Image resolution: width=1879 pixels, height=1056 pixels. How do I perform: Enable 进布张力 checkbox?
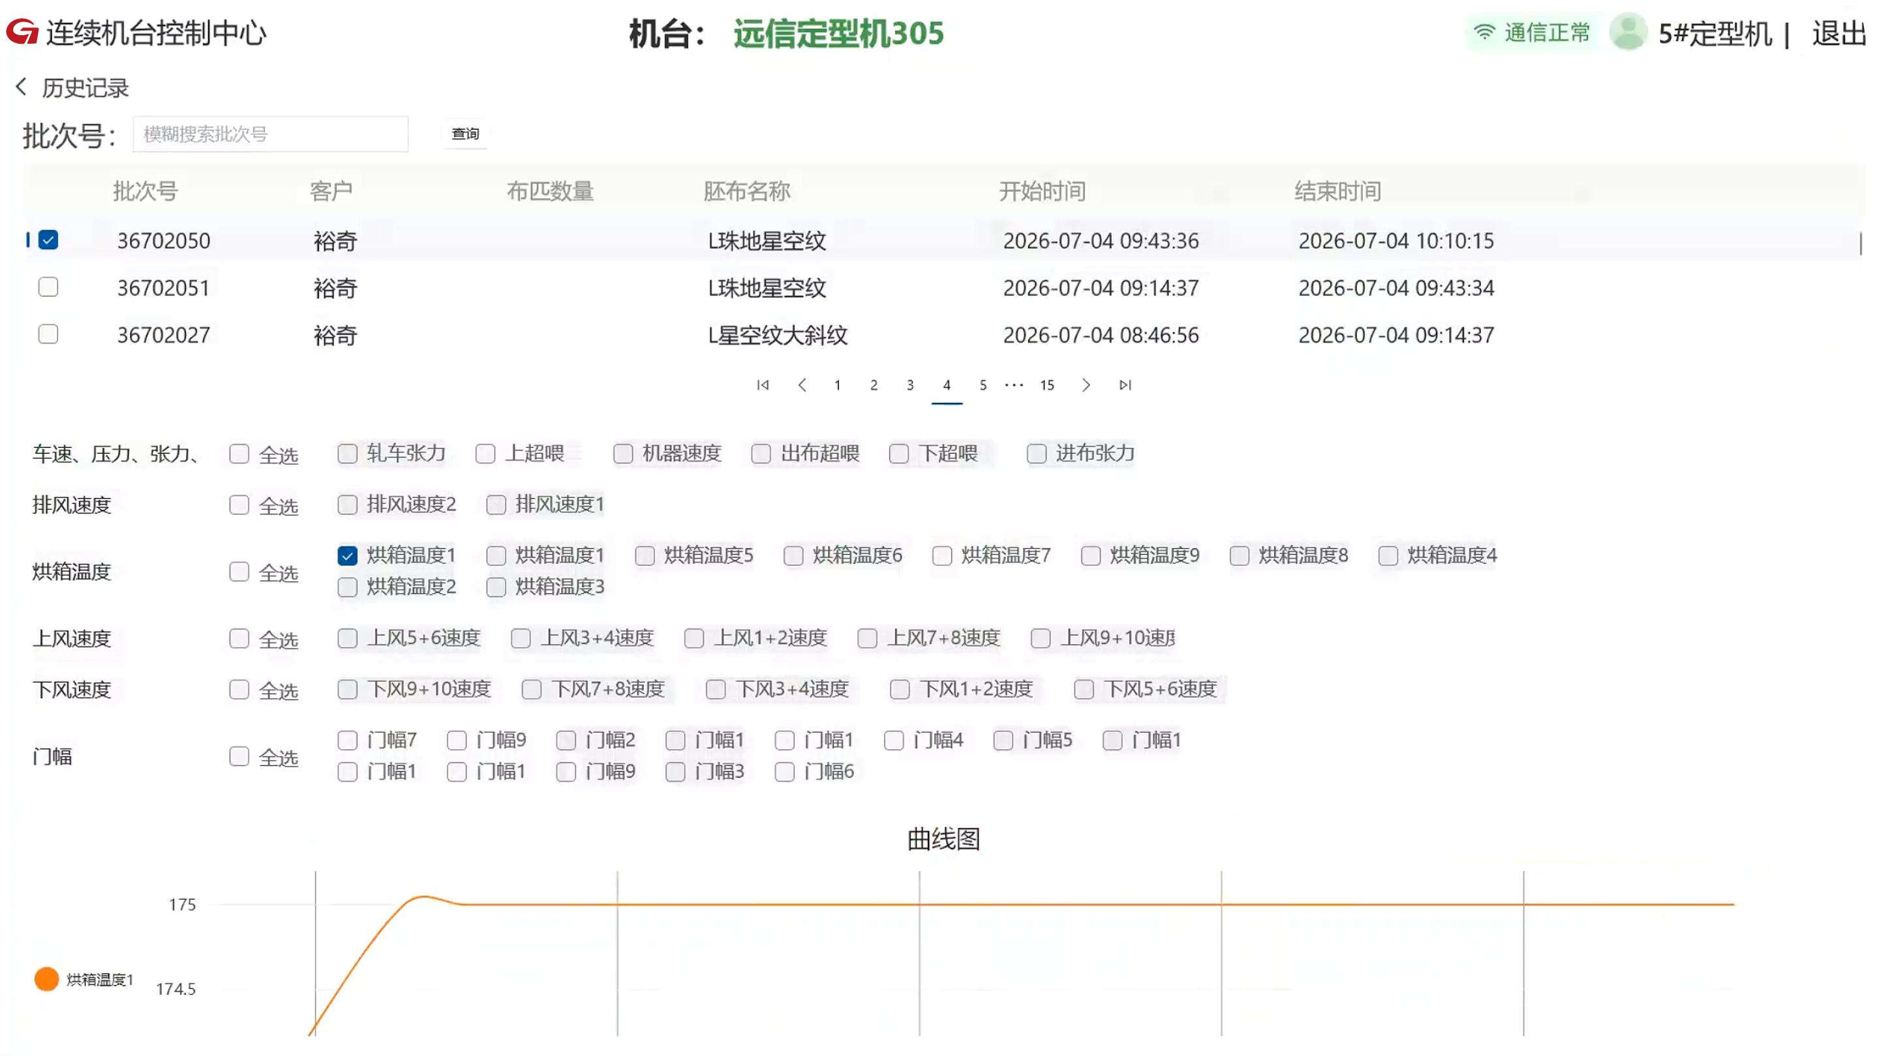point(1037,454)
